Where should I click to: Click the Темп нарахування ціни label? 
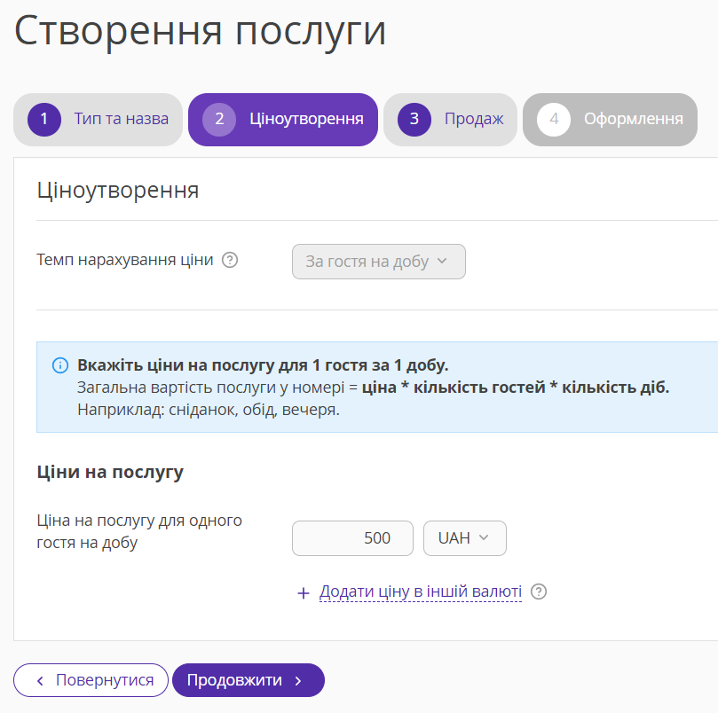[x=124, y=260]
